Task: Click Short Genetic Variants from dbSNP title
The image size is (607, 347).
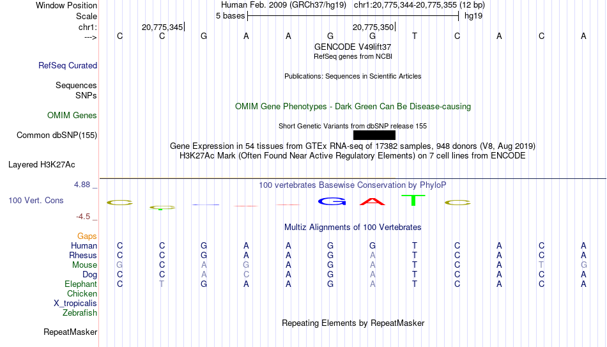Action: (x=353, y=127)
